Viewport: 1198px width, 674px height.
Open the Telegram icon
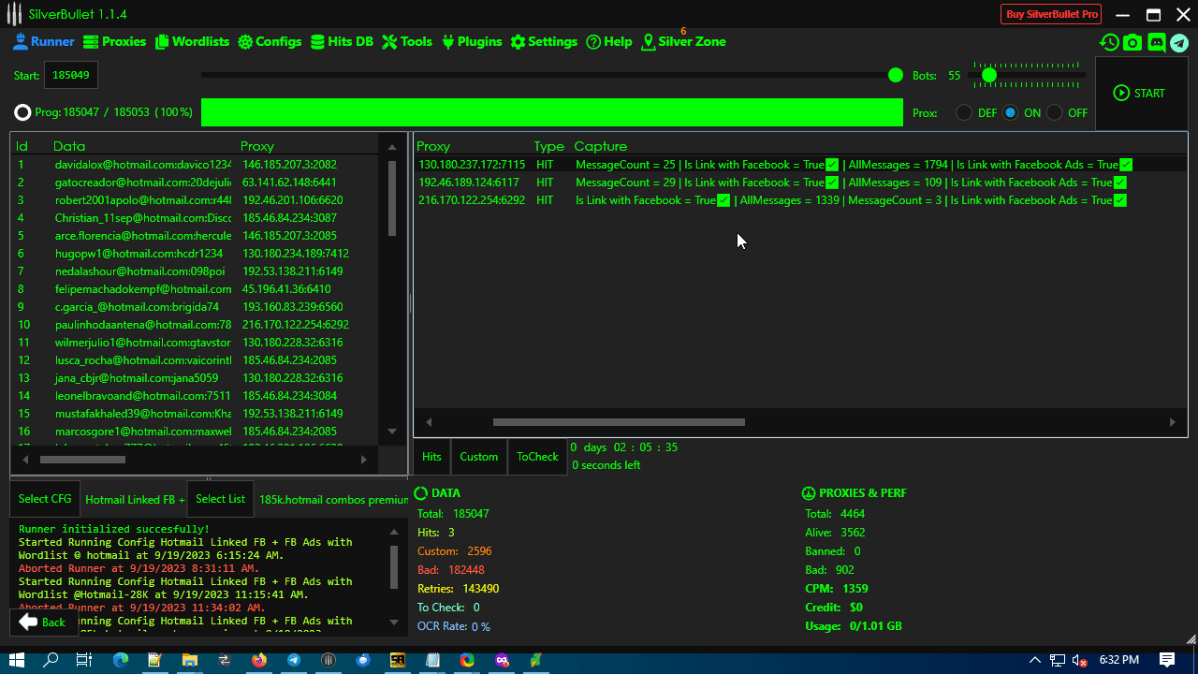[x=1178, y=42]
